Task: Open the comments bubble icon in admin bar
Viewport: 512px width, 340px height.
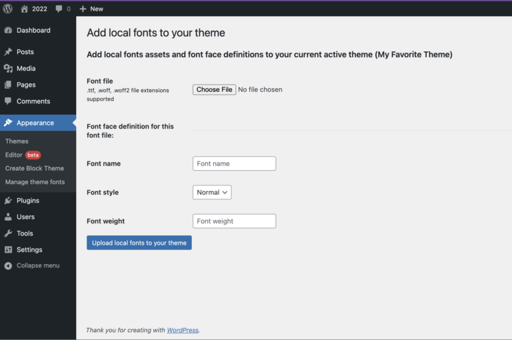Action: (59, 9)
